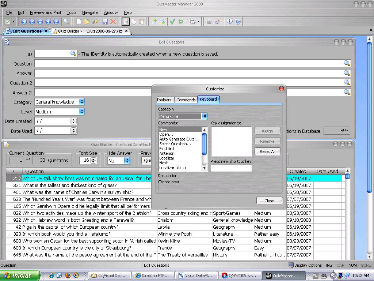
Task: Open the Tools menu
Action: (72, 12)
